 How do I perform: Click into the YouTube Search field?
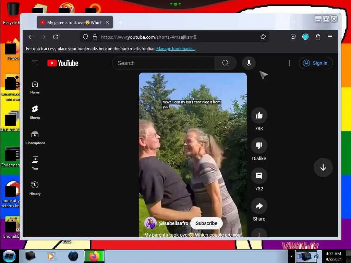click(x=164, y=63)
